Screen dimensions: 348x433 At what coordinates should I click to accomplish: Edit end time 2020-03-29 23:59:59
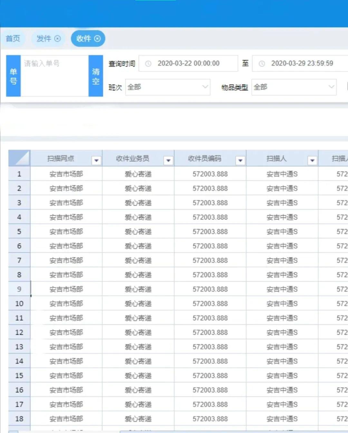point(302,63)
